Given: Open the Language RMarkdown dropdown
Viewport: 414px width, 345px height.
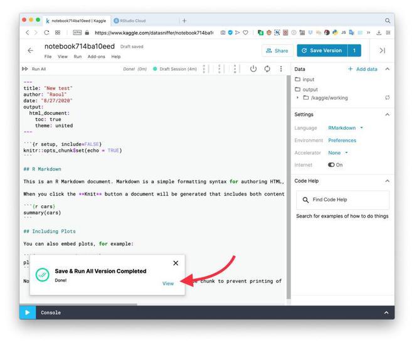Looking at the screenshot, I should (346, 128).
